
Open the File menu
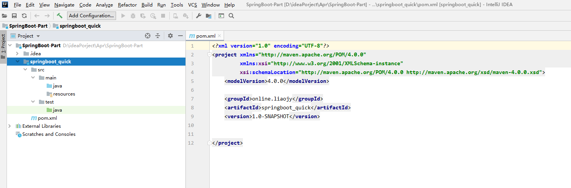[17, 5]
